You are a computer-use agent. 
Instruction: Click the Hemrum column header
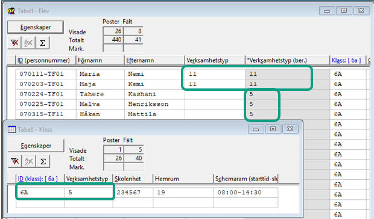click(x=183, y=179)
